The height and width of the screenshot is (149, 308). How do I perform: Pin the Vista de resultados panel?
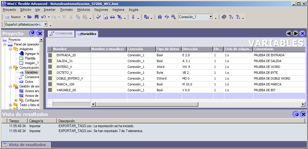click(296, 114)
